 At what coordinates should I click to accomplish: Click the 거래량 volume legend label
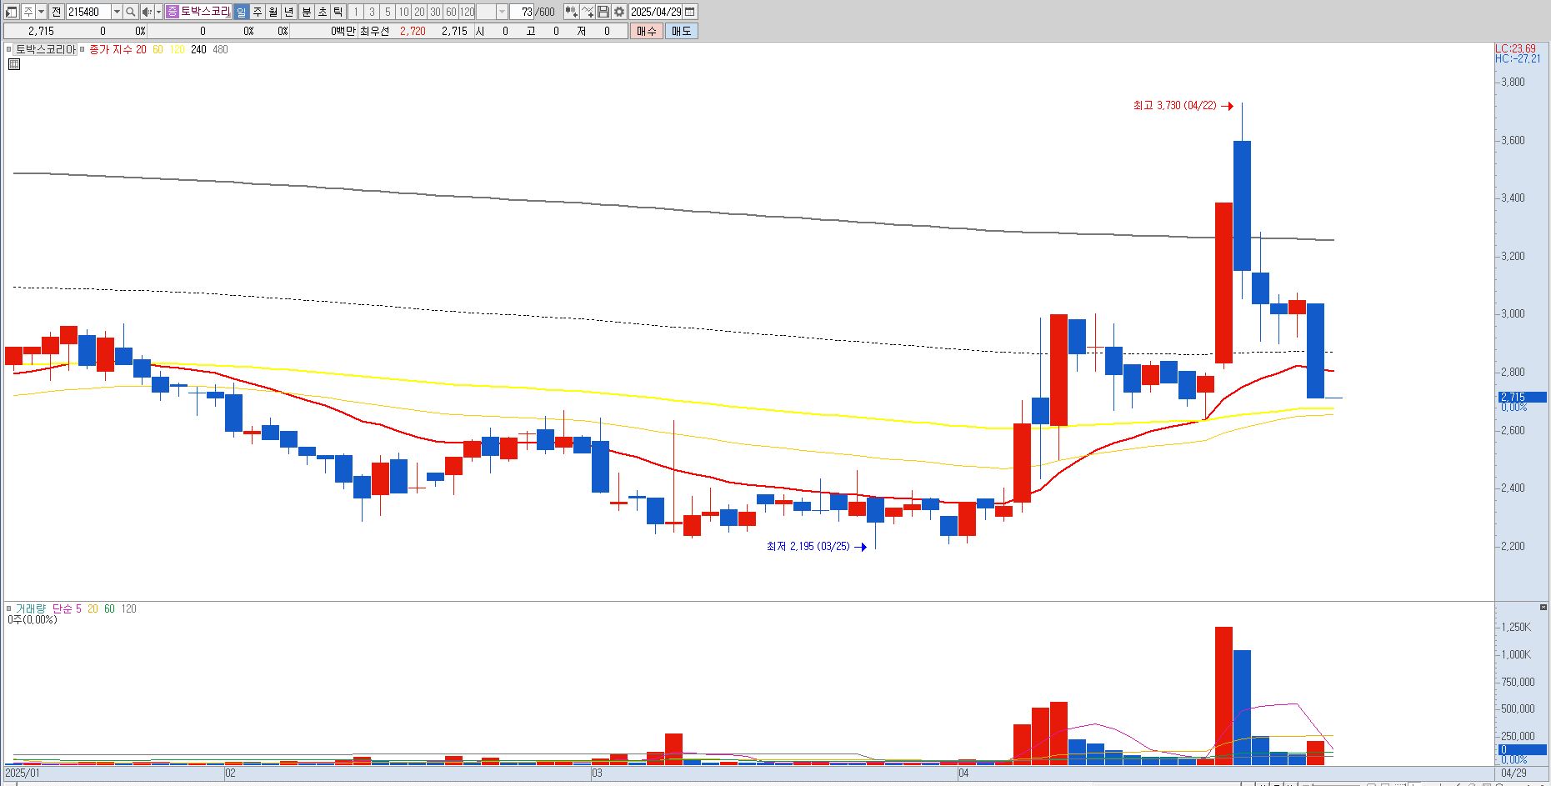[30, 609]
